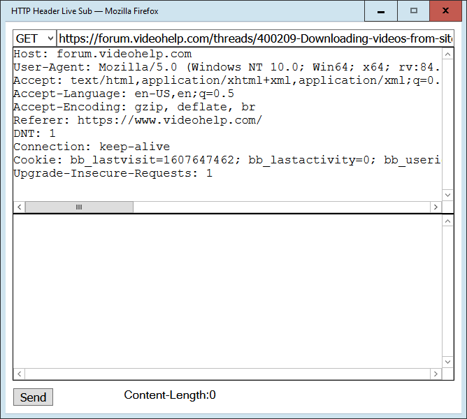The image size is (467, 419).
Task: Click the Upgrade-Insecure-Requests header line
Action: click(113, 173)
